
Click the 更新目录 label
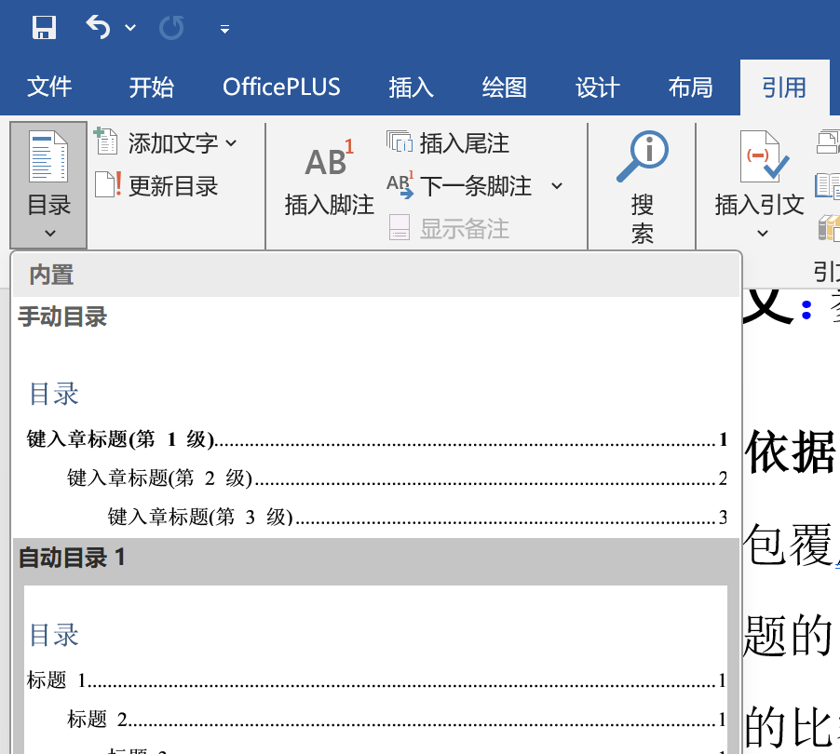coord(173,186)
